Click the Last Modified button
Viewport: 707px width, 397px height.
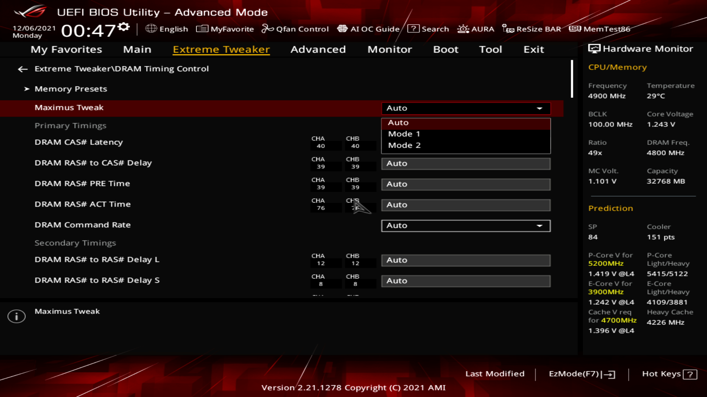click(x=495, y=374)
